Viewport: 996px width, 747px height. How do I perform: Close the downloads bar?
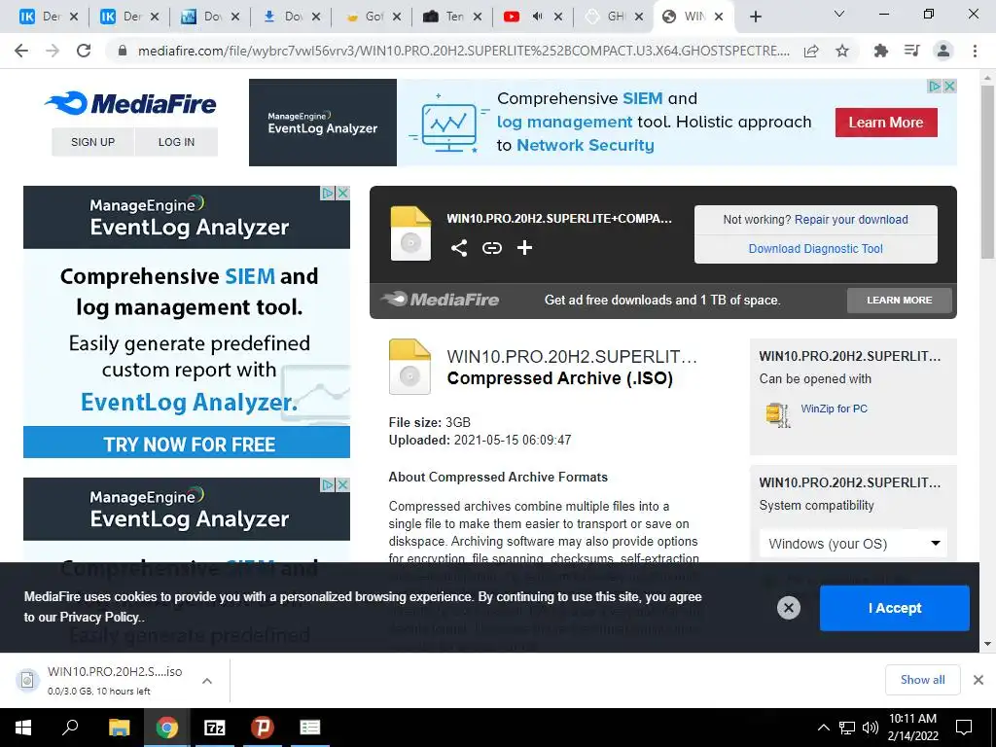pyautogui.click(x=978, y=680)
